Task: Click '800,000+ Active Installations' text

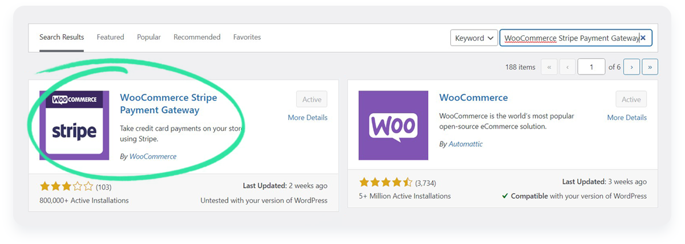Action: tap(84, 201)
